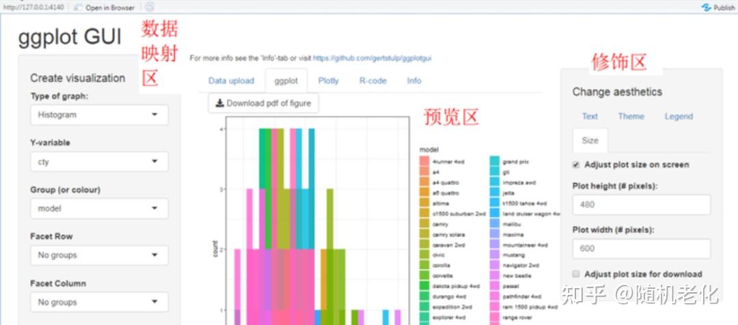Click the a4 quattro legend label
Screen dimensions: 738x325
click(446, 182)
